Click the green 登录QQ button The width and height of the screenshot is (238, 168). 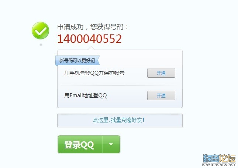80,144
